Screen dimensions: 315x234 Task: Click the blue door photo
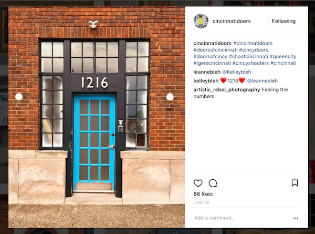pos(97,117)
